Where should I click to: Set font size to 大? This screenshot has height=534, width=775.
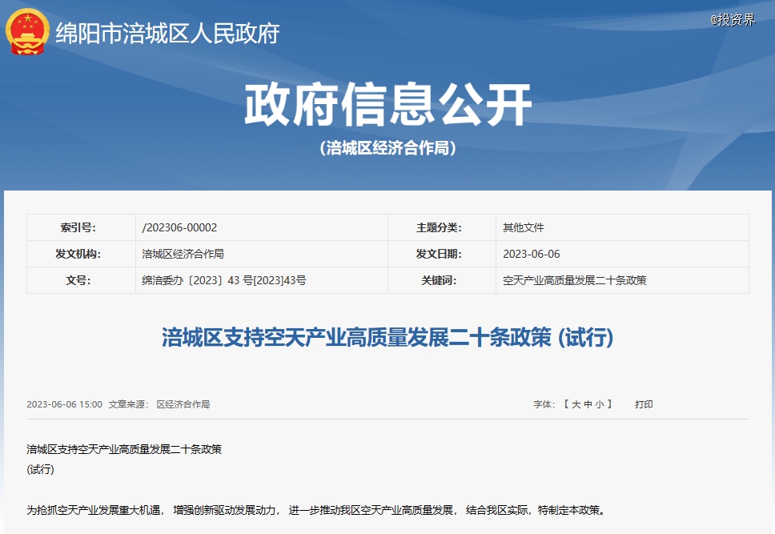point(576,404)
